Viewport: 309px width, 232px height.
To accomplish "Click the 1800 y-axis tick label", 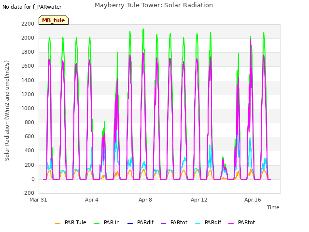I will pos(28,52).
